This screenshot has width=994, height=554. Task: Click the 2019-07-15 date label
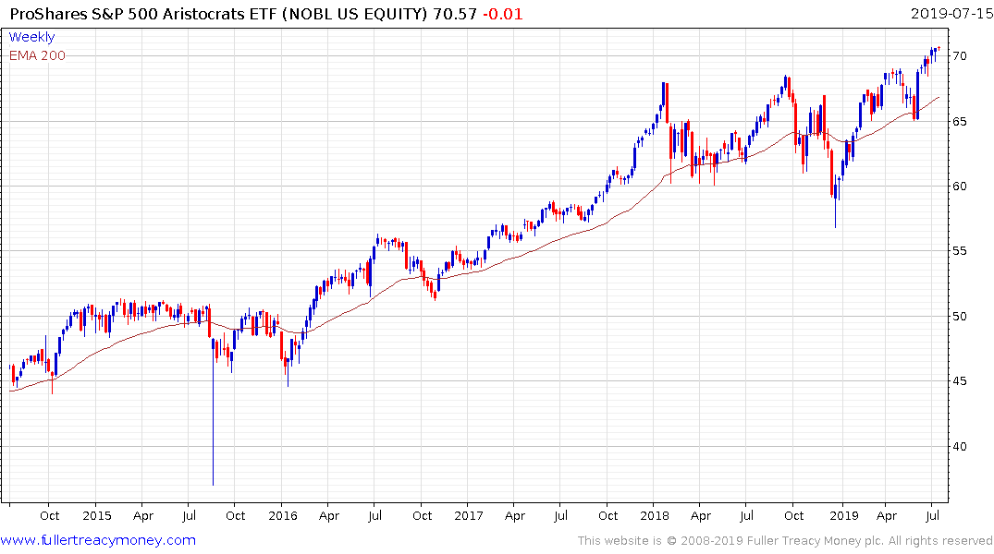951,13
